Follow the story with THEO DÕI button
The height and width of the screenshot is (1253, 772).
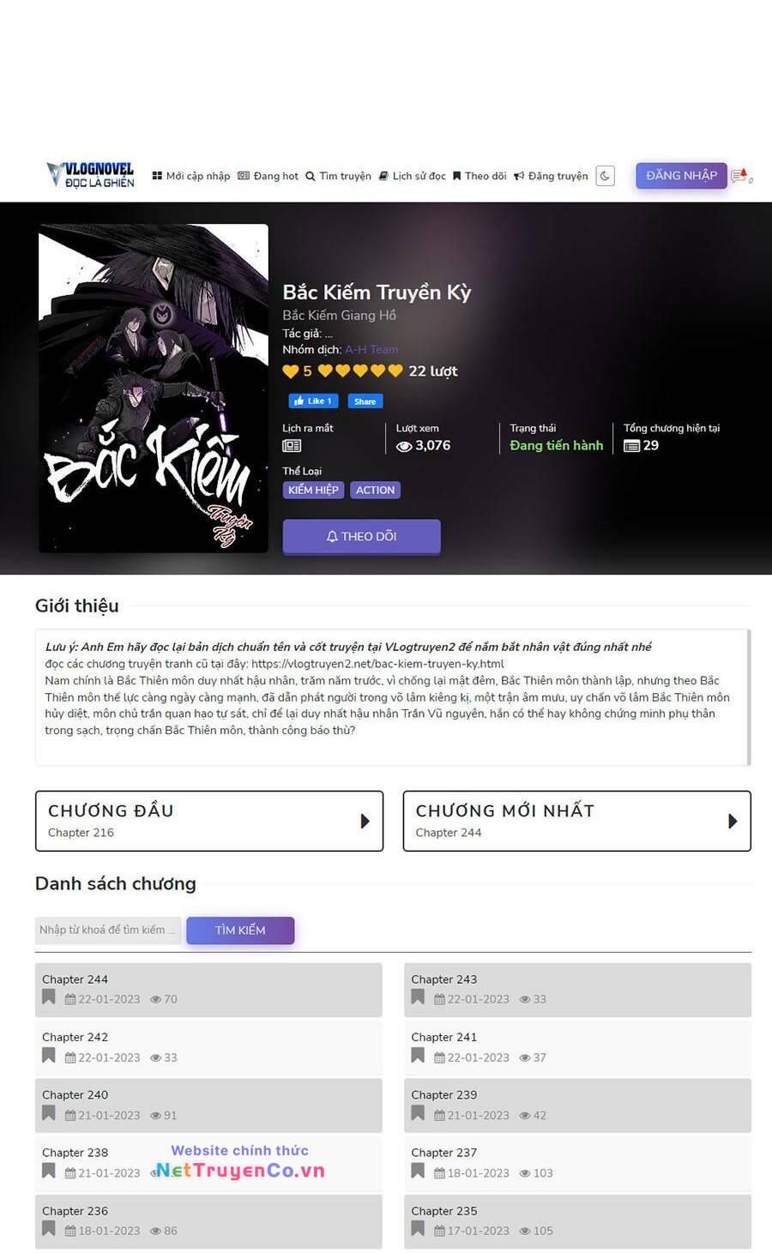[361, 537]
